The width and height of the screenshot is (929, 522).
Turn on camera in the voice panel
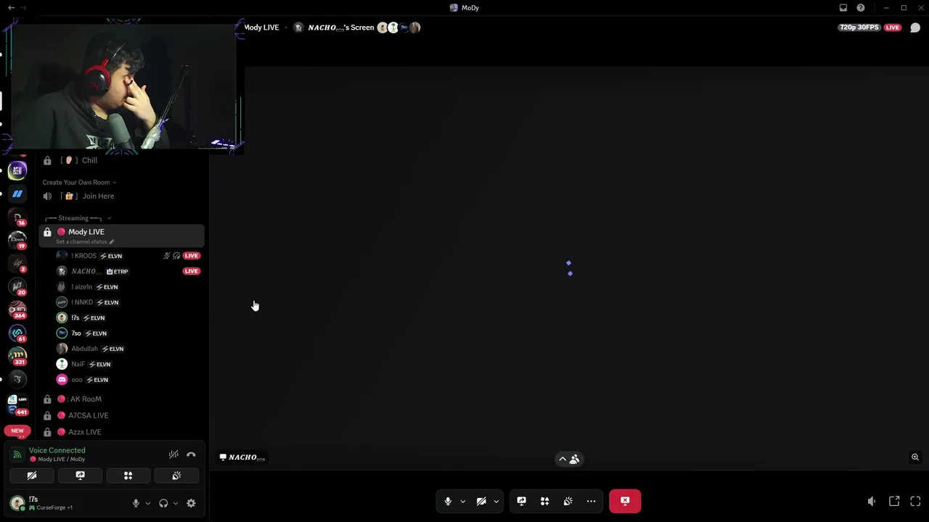point(32,476)
